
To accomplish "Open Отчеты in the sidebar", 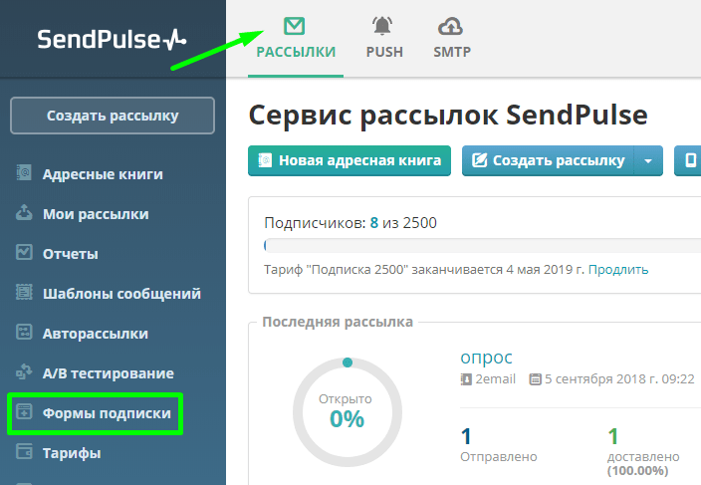I will [x=70, y=254].
